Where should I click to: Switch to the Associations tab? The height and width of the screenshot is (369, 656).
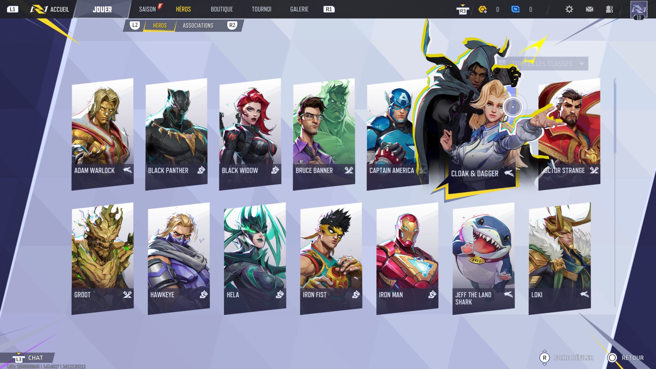tap(198, 26)
